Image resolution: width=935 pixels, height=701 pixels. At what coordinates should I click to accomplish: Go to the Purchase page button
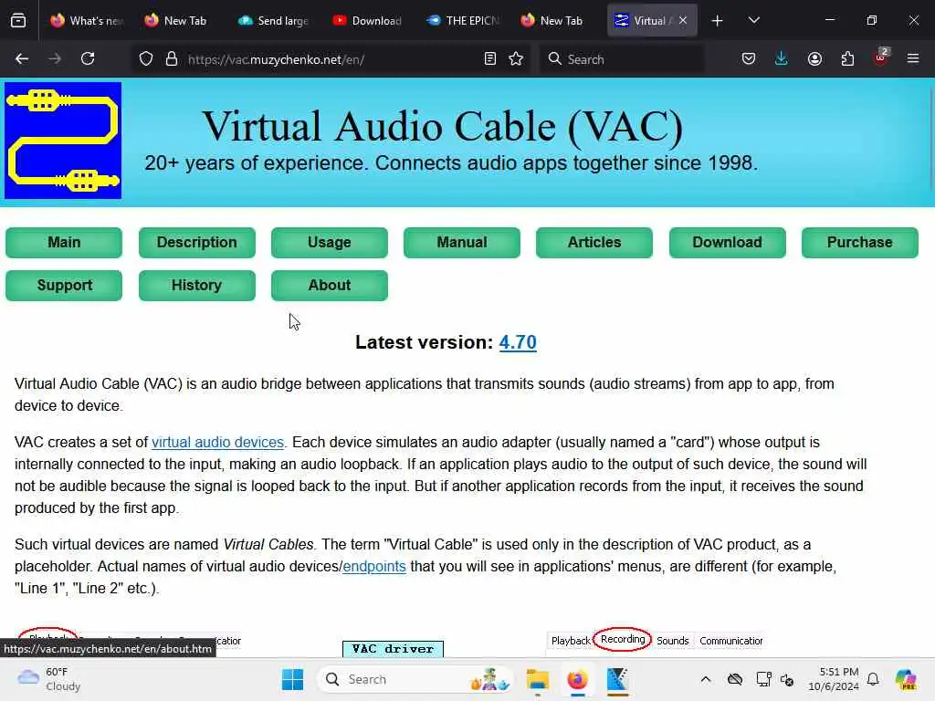click(860, 243)
